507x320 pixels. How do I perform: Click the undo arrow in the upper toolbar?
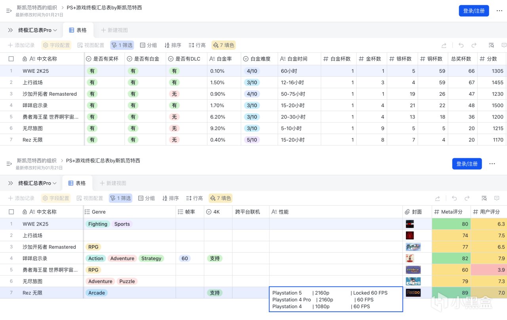[461, 45]
